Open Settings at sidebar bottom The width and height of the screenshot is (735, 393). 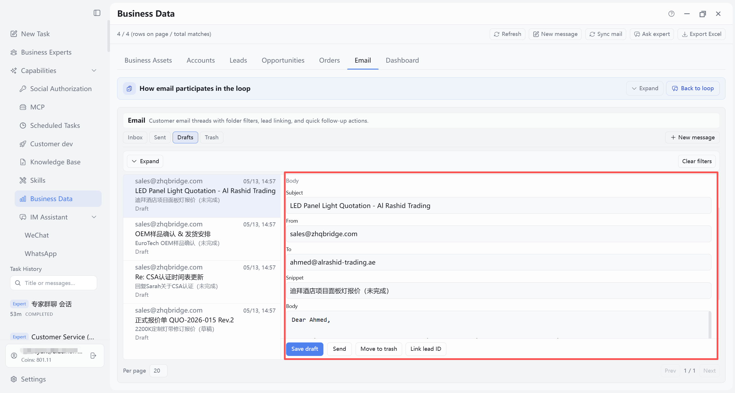[x=28, y=379]
